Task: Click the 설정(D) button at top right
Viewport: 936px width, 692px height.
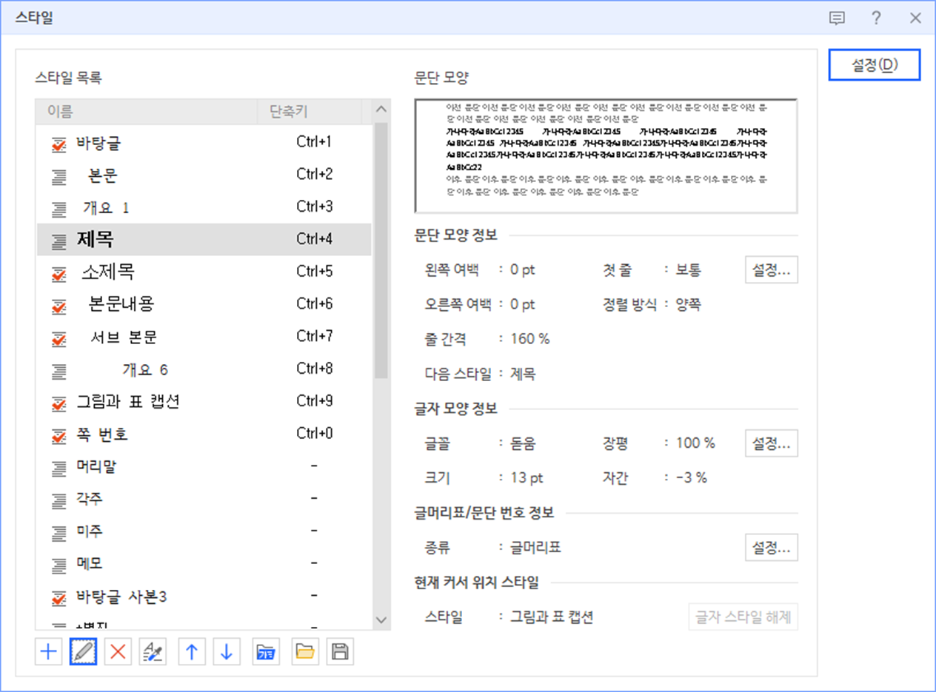Action: click(875, 64)
